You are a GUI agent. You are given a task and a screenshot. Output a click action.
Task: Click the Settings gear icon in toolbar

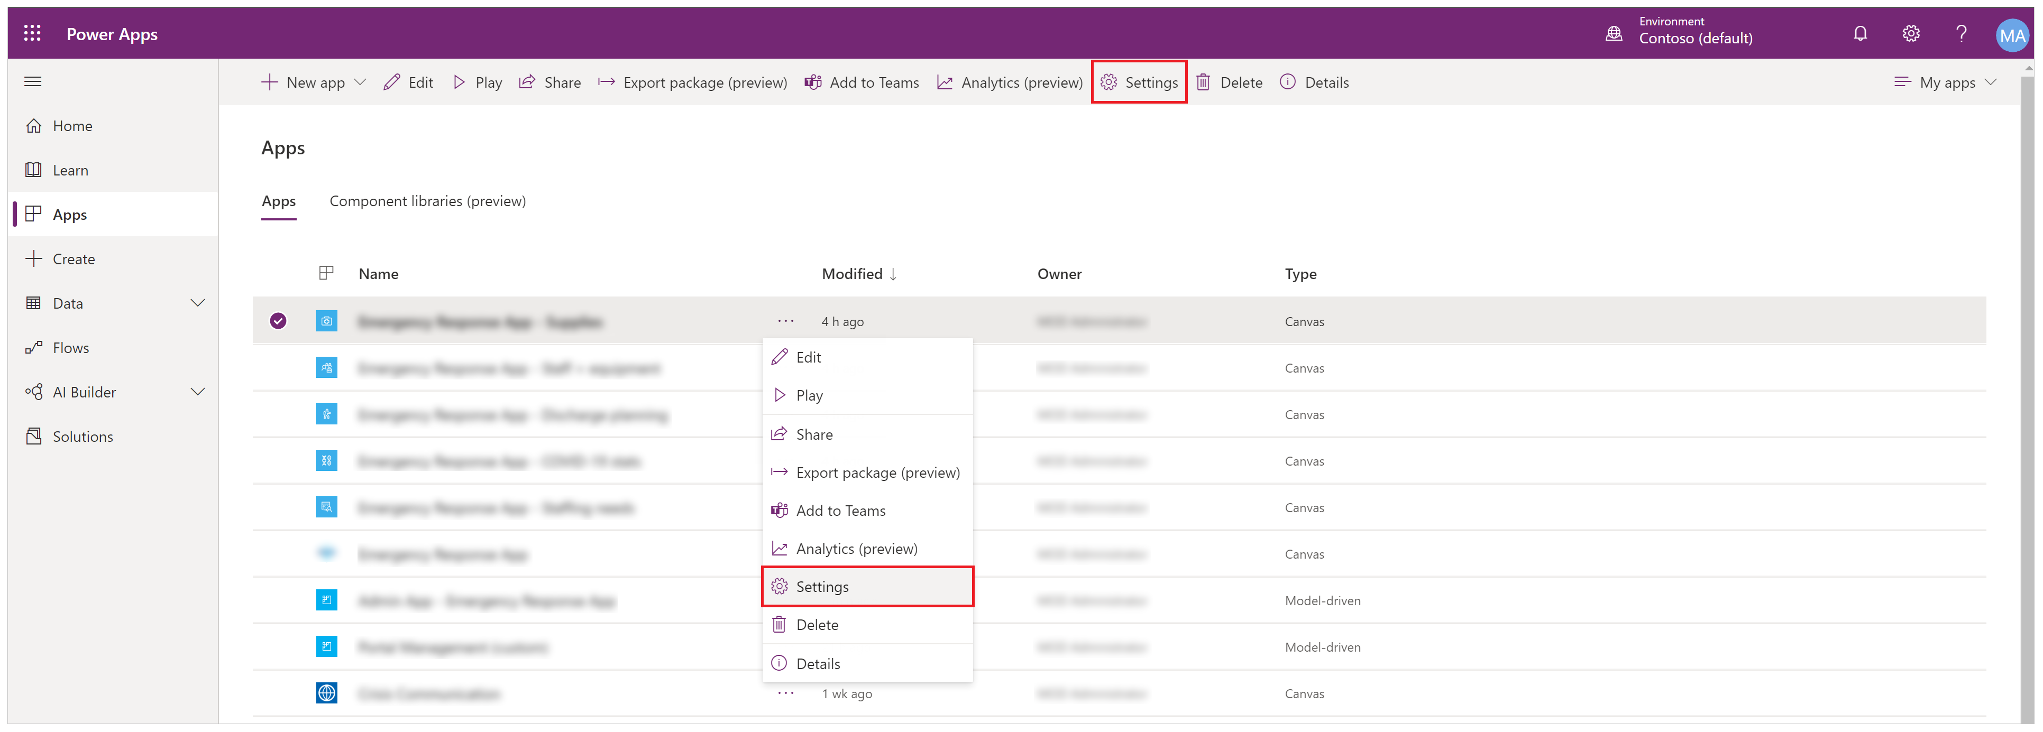tap(1110, 82)
